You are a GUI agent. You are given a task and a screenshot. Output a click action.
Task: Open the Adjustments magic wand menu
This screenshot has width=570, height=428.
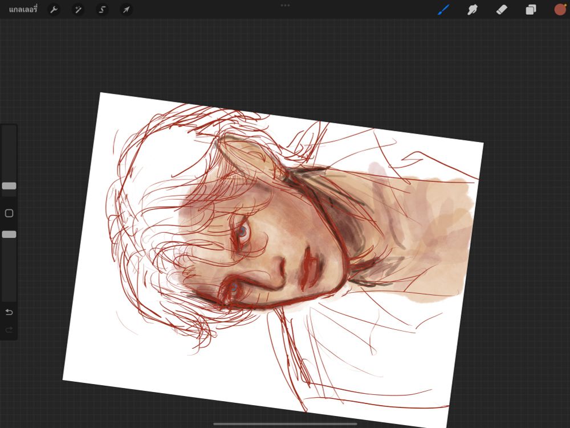(x=78, y=10)
